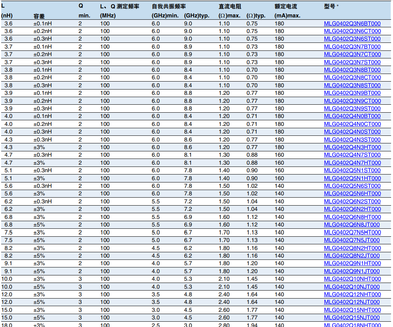Image resolution: width=393 pixels, height=327 pixels.
Task: Click the (GHz)typ. sub-header
Action: click(x=197, y=16)
